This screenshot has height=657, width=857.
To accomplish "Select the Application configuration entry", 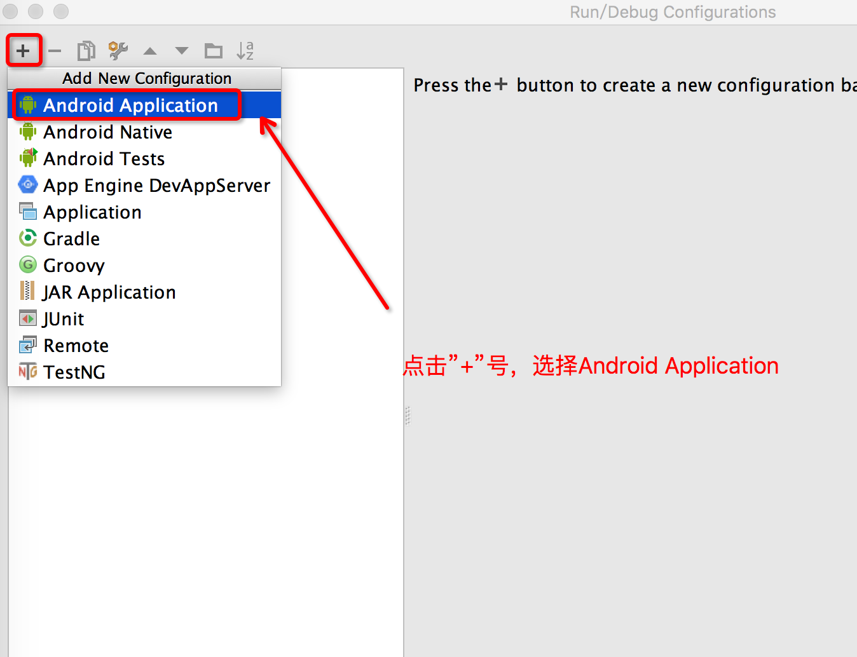I will [144, 212].
